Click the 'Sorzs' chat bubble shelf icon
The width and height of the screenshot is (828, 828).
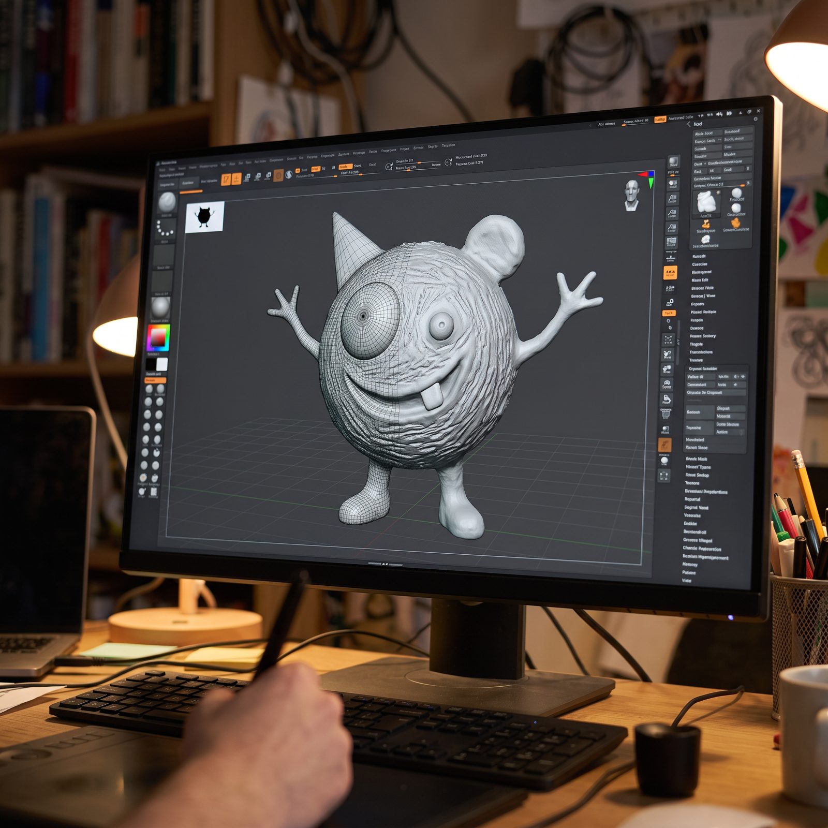[667, 384]
